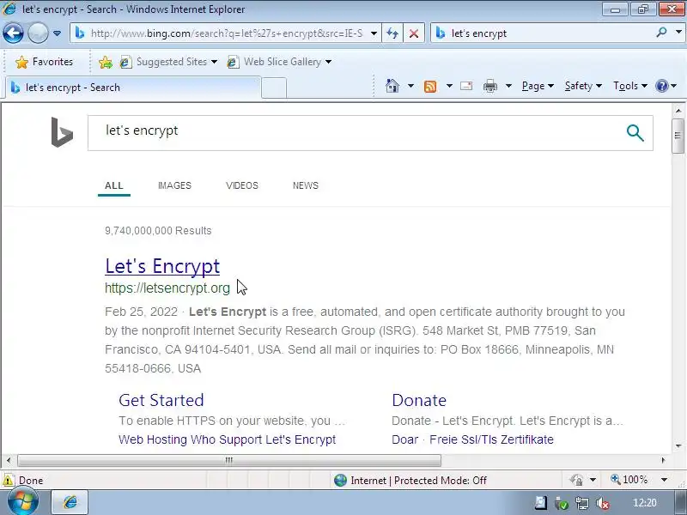Click the privacy/security lock icon in status bar
The height and width of the screenshot is (515, 687).
tap(576, 481)
